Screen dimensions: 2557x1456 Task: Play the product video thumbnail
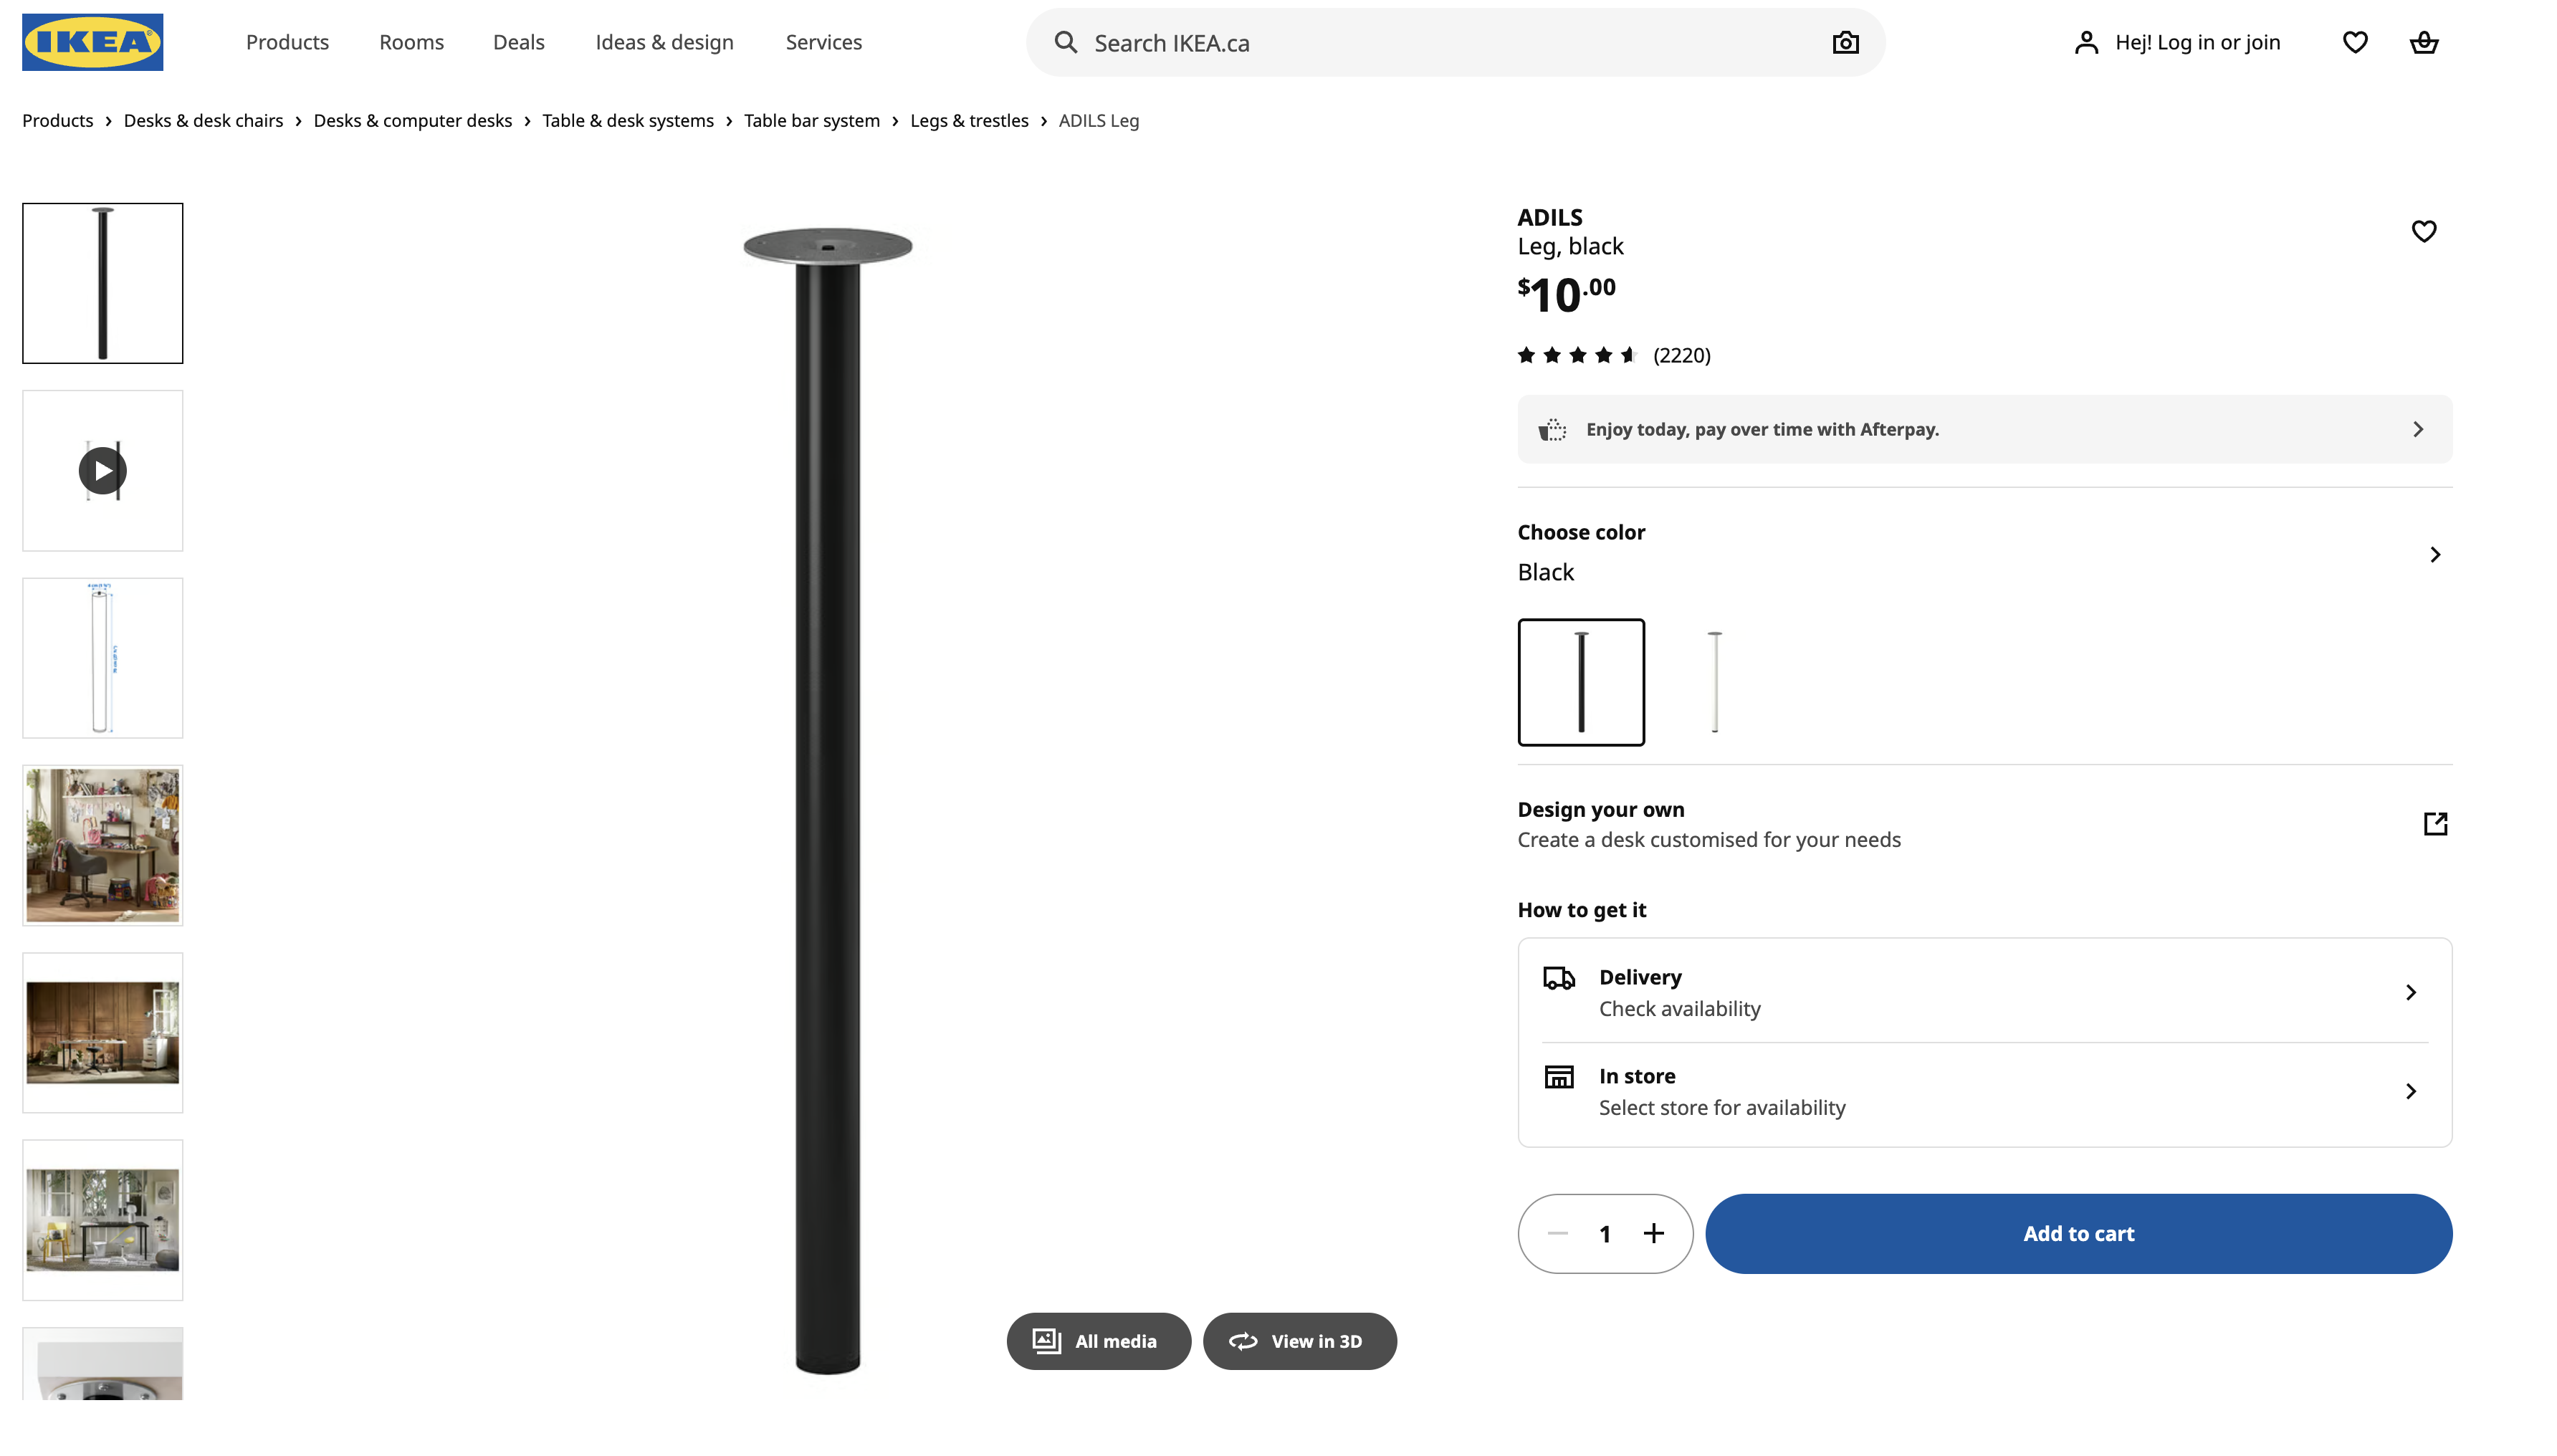103,470
